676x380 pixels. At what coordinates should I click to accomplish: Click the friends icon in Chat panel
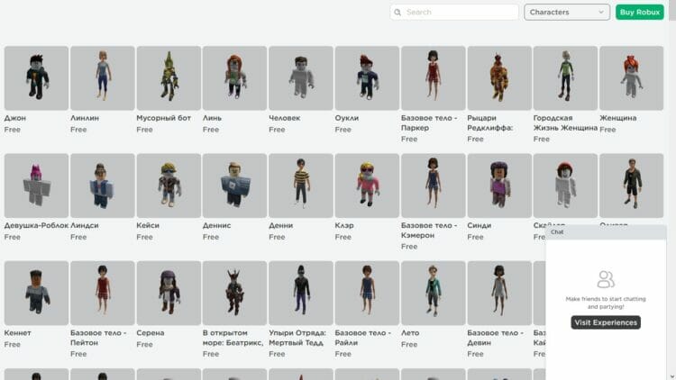tap(606, 279)
